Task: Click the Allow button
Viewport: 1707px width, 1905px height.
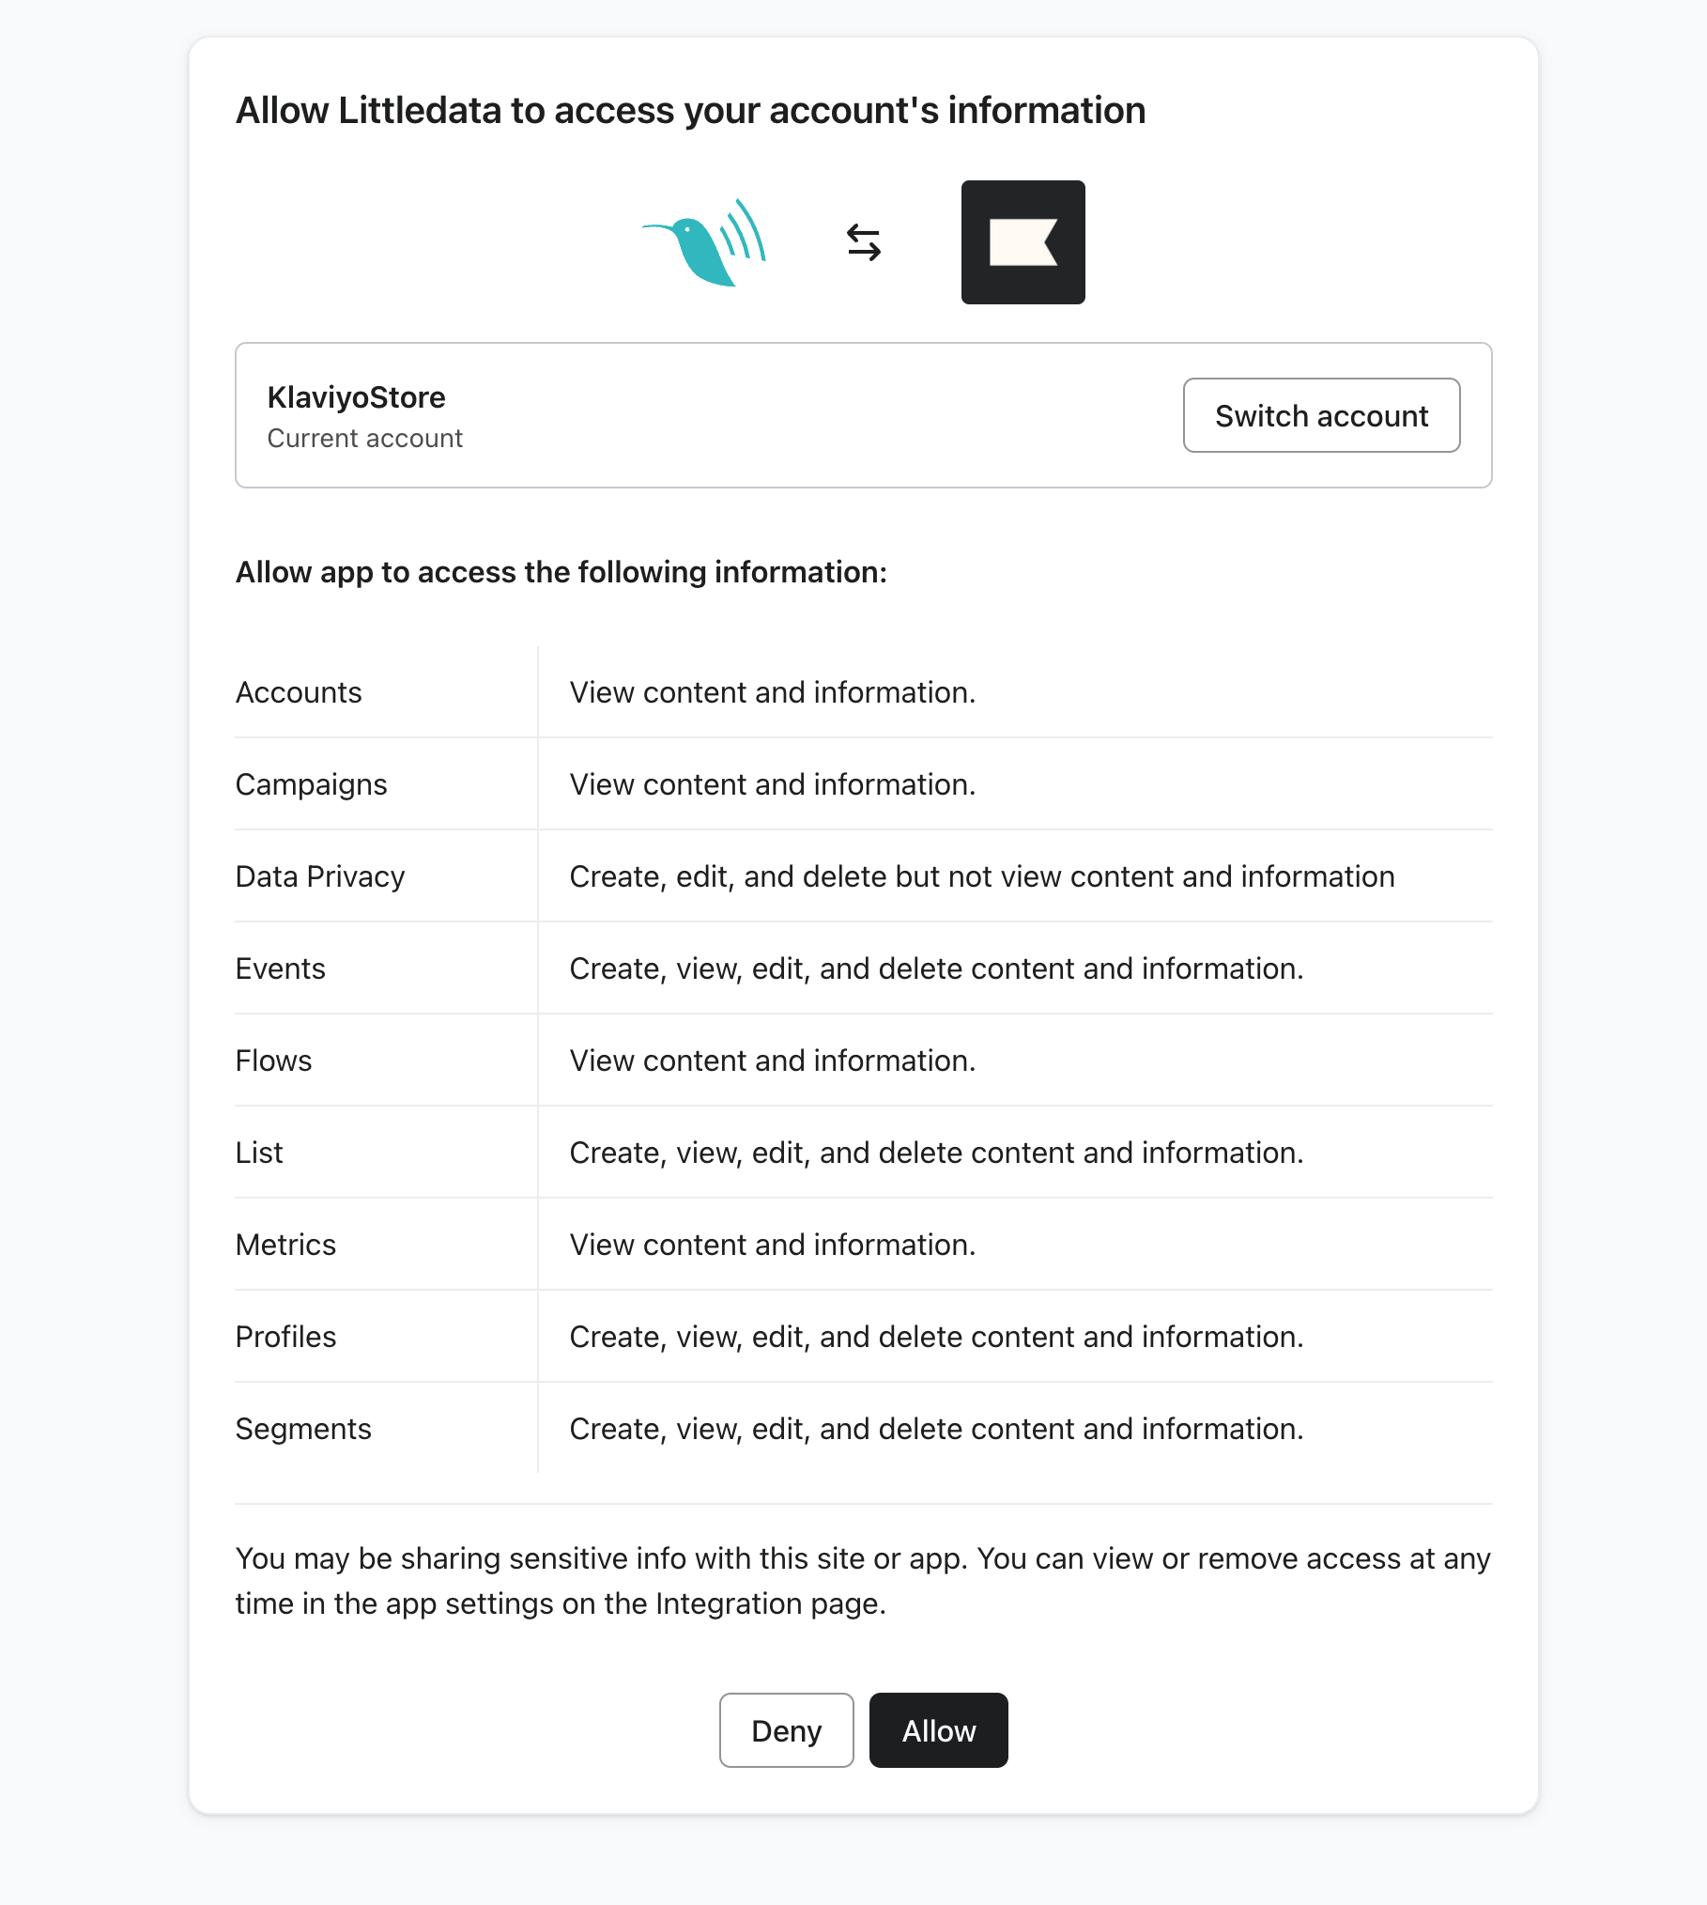Action: [x=938, y=1730]
